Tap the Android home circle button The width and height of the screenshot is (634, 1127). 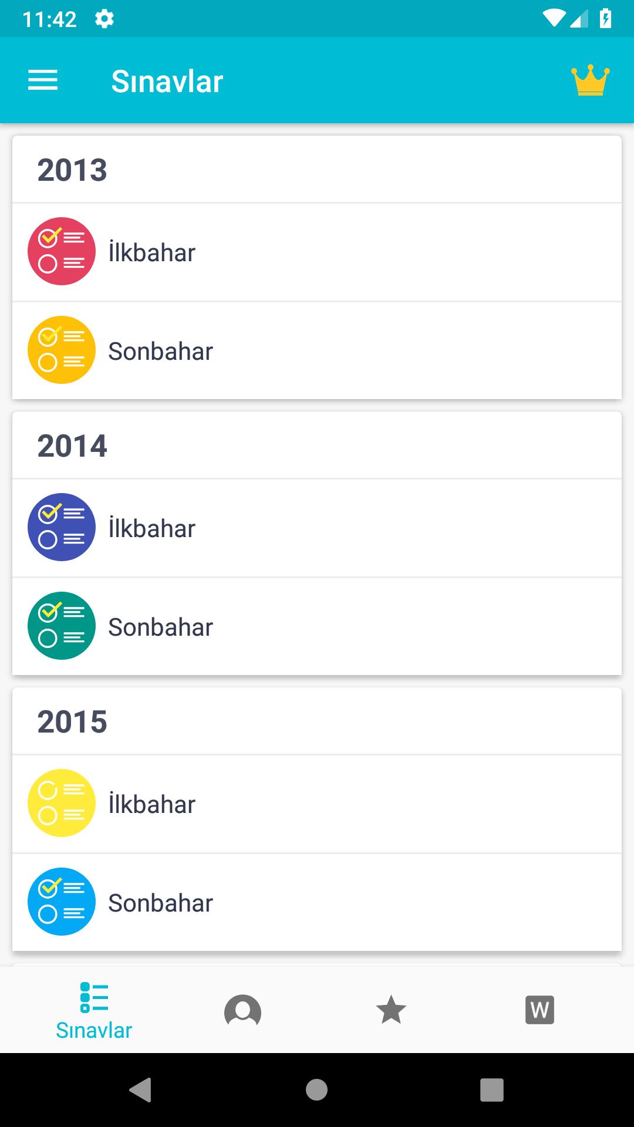[317, 1090]
